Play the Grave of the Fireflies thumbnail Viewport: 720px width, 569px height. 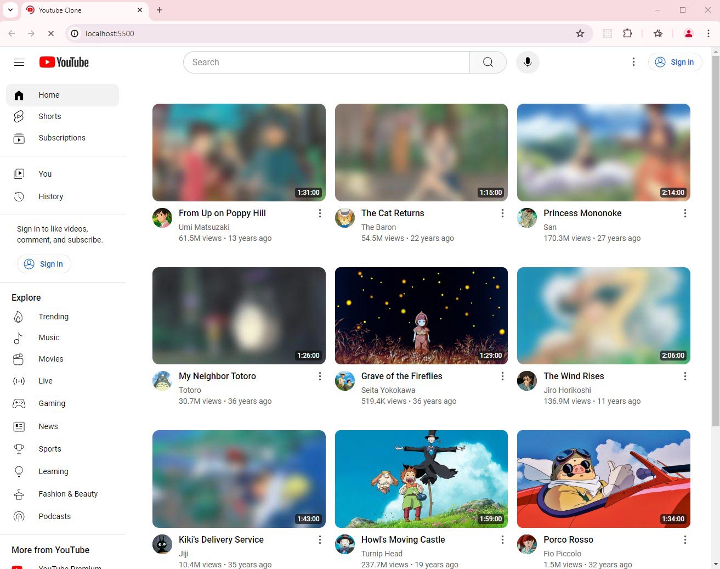[421, 316]
